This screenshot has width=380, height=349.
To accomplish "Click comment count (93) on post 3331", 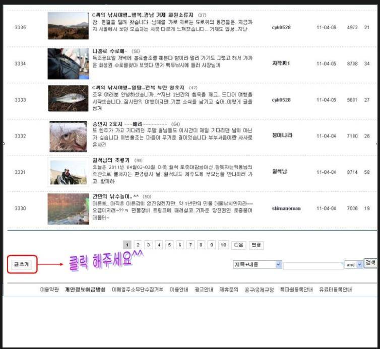I will click(139, 160).
